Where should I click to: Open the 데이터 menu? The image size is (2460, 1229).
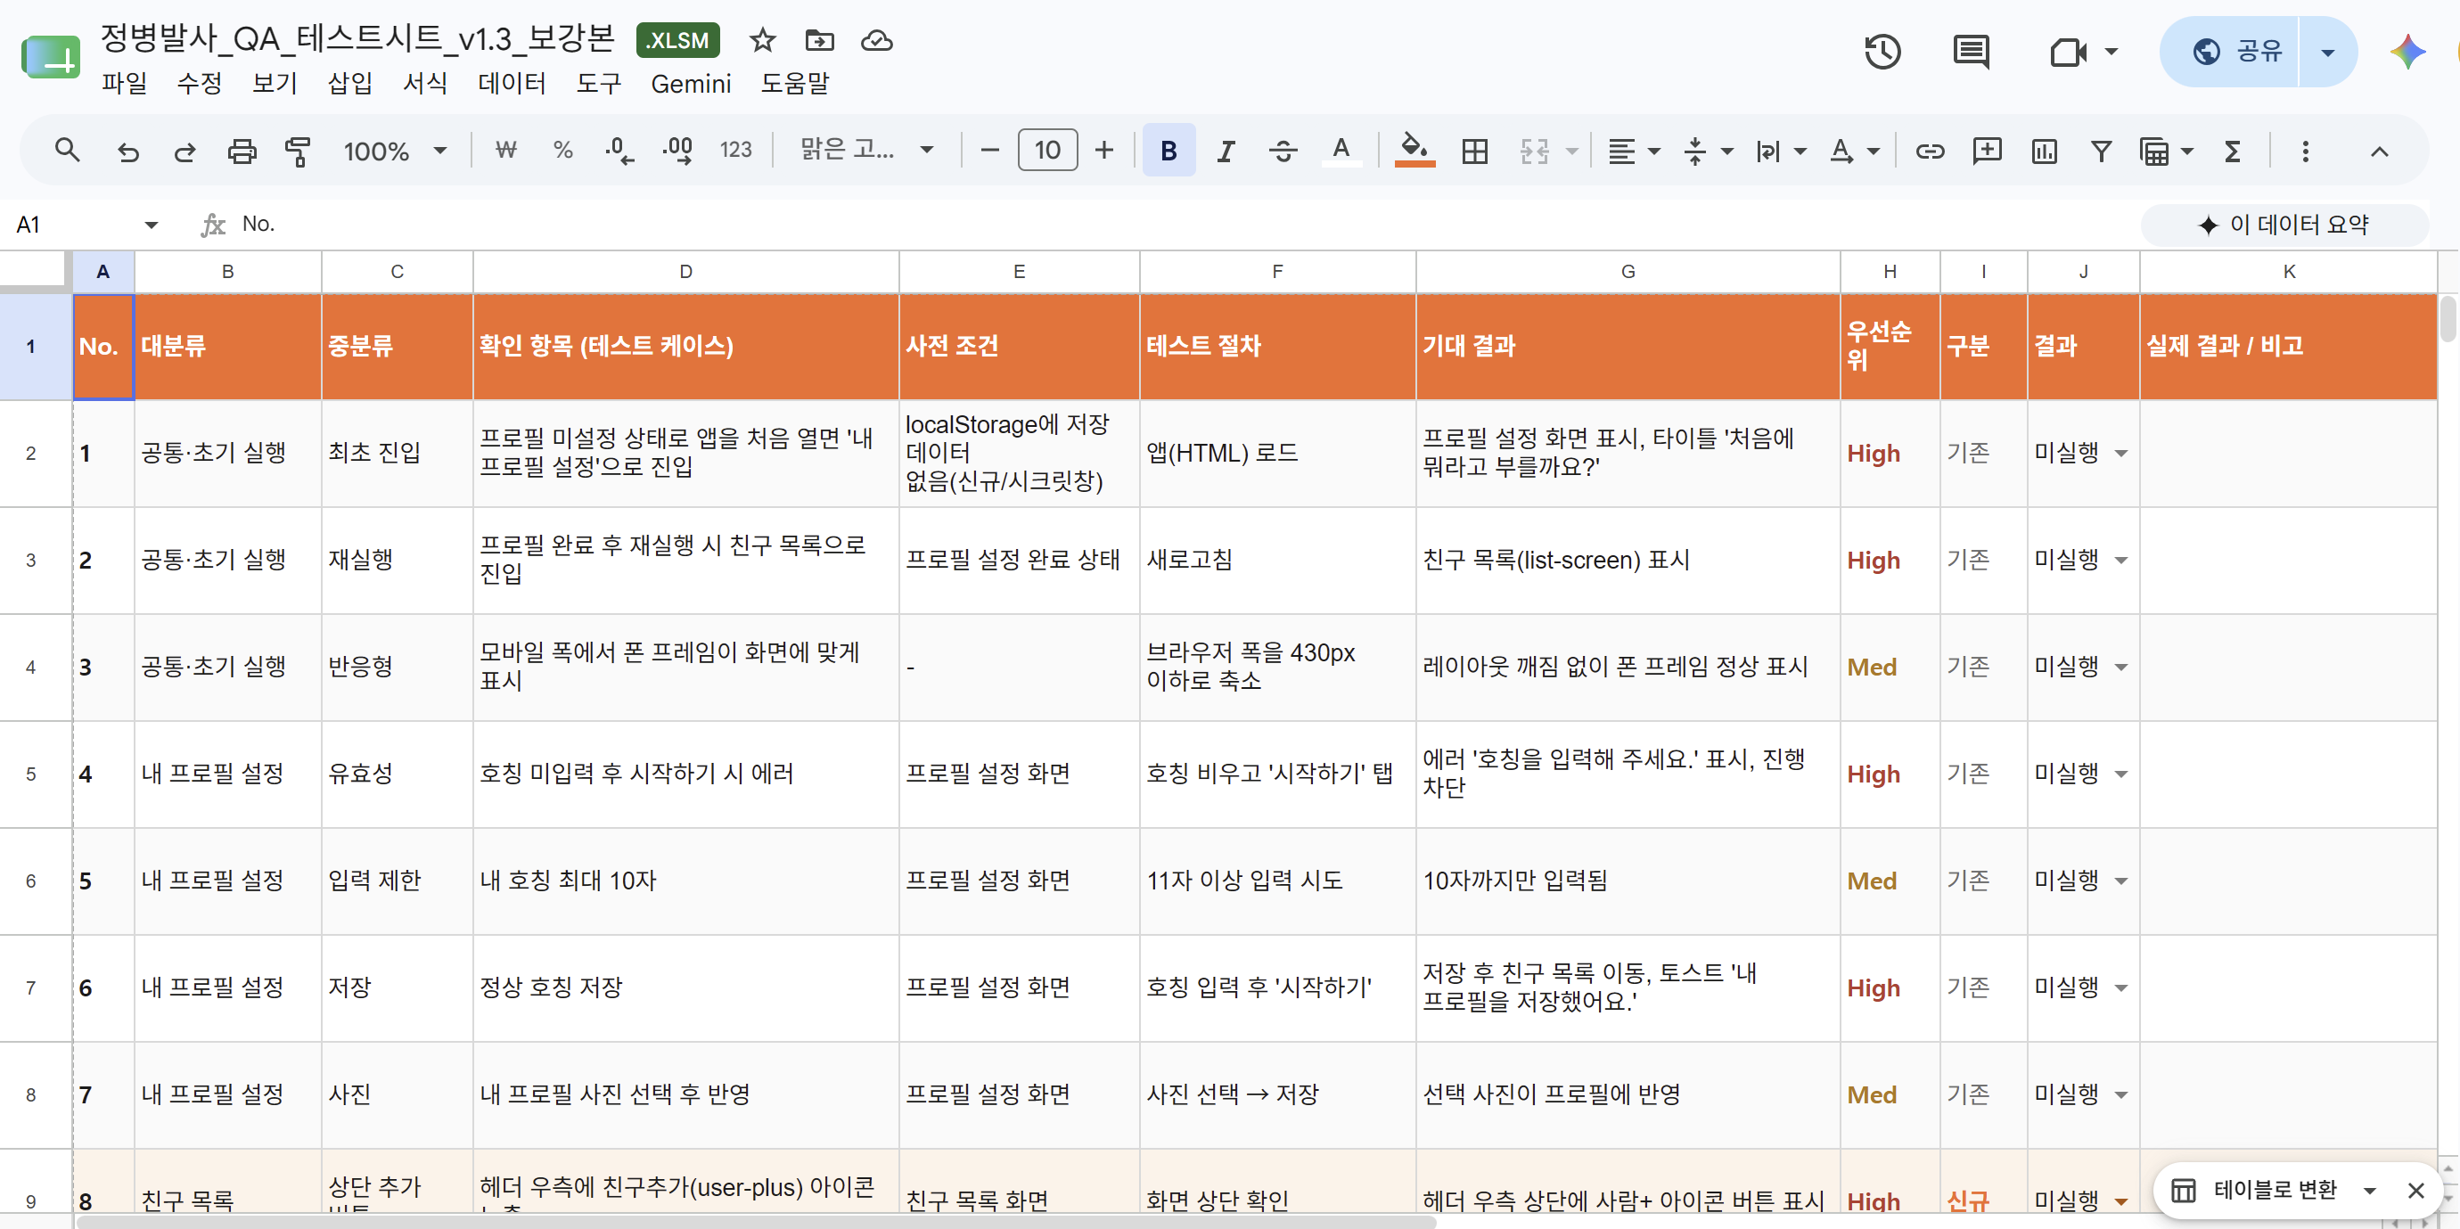coord(512,83)
